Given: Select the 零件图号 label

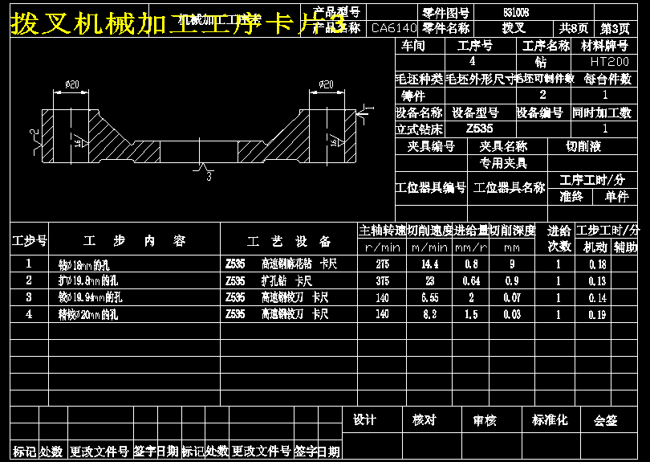Looking at the screenshot, I should [445, 14].
